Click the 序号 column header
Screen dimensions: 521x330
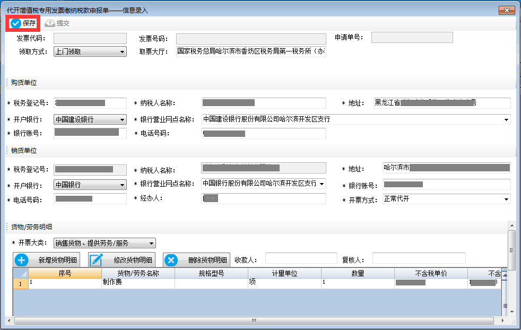65,273
